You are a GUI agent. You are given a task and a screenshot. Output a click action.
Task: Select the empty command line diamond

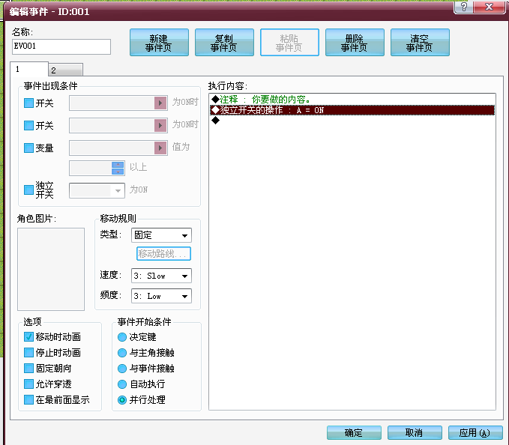pyautogui.click(x=216, y=121)
